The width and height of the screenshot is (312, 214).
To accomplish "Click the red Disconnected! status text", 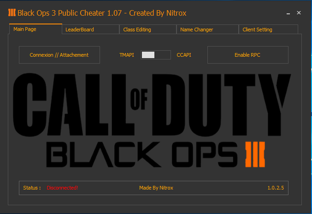I will (62, 188).
